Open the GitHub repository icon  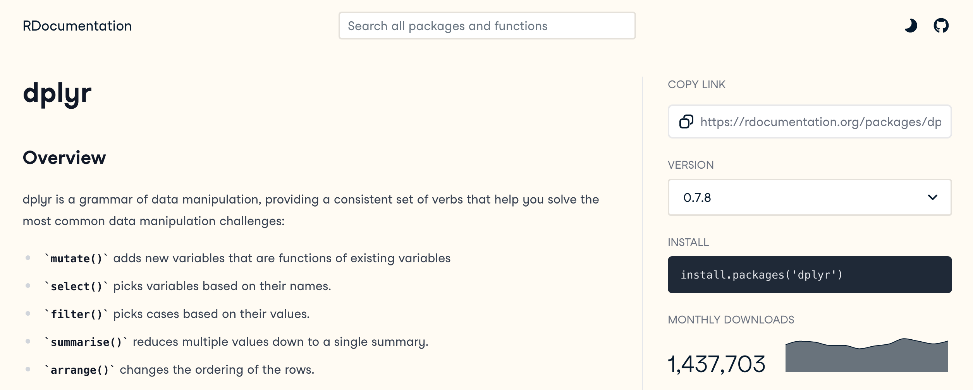tap(941, 26)
